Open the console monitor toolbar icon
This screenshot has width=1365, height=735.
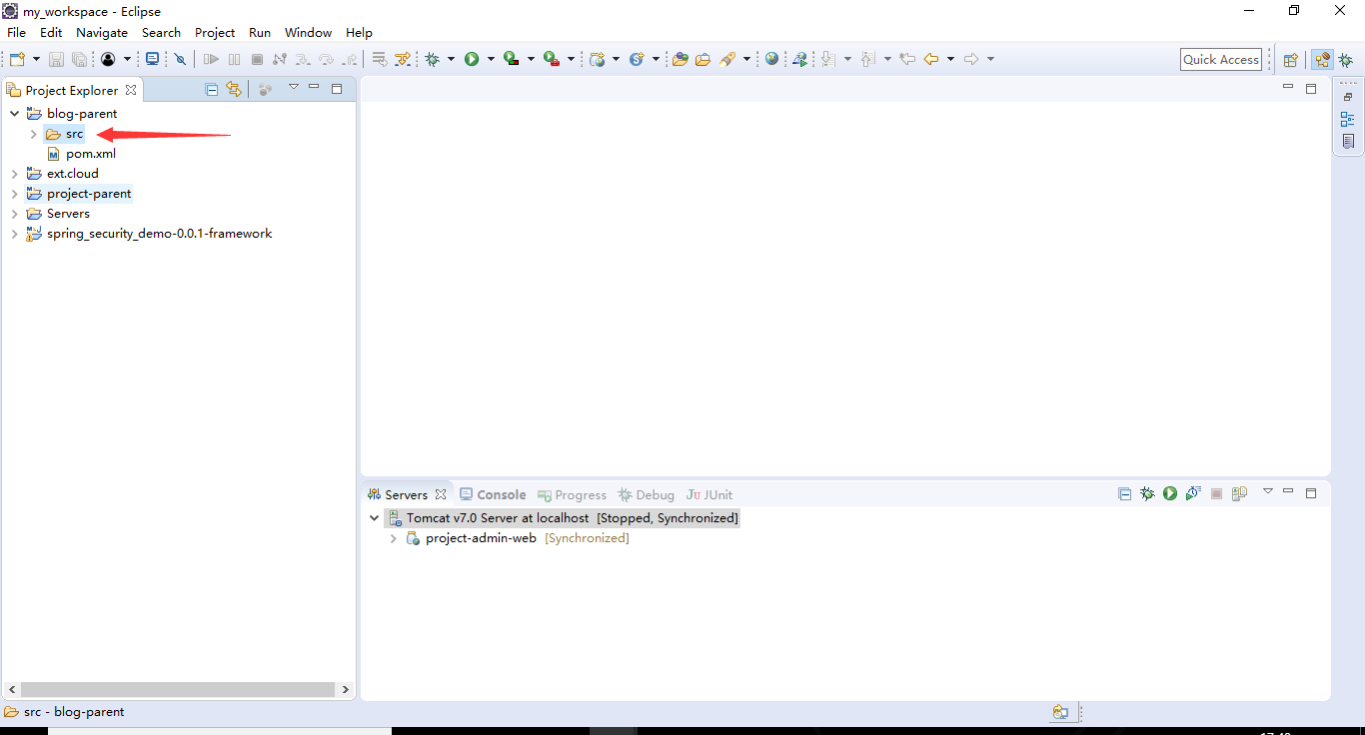tap(152, 59)
